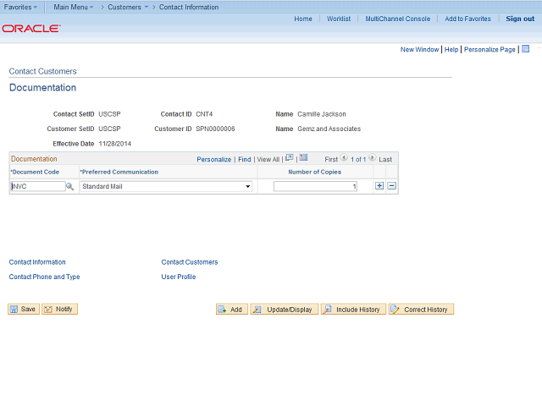
Task: Open MultiChannel Console
Action: click(x=398, y=19)
